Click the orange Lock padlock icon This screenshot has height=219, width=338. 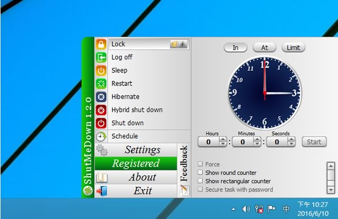tap(101, 44)
